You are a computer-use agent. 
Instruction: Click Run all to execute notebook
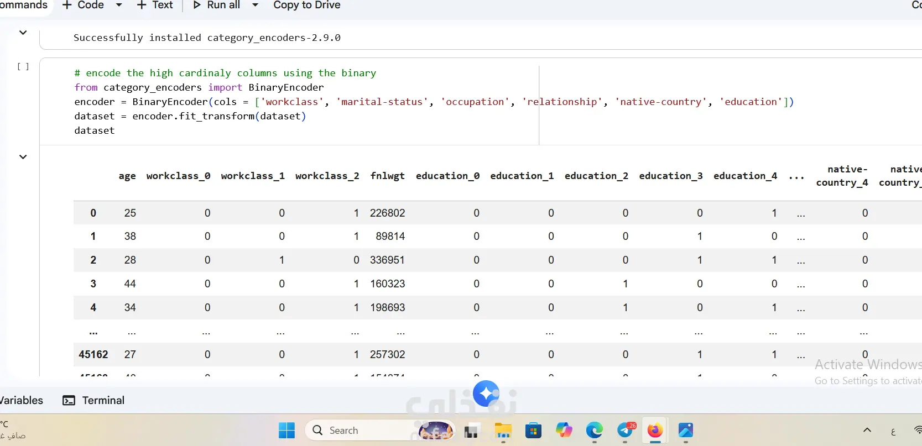coord(216,5)
